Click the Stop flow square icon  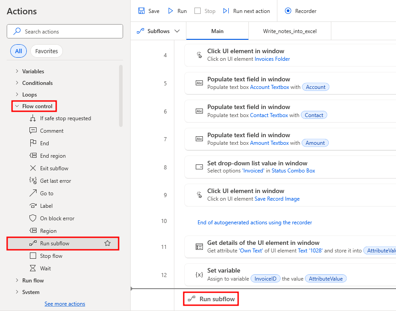[33, 256]
